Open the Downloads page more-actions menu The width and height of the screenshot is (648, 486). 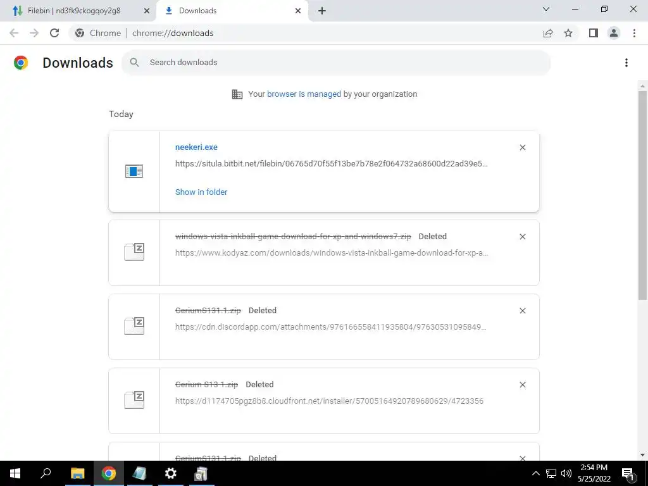626,63
